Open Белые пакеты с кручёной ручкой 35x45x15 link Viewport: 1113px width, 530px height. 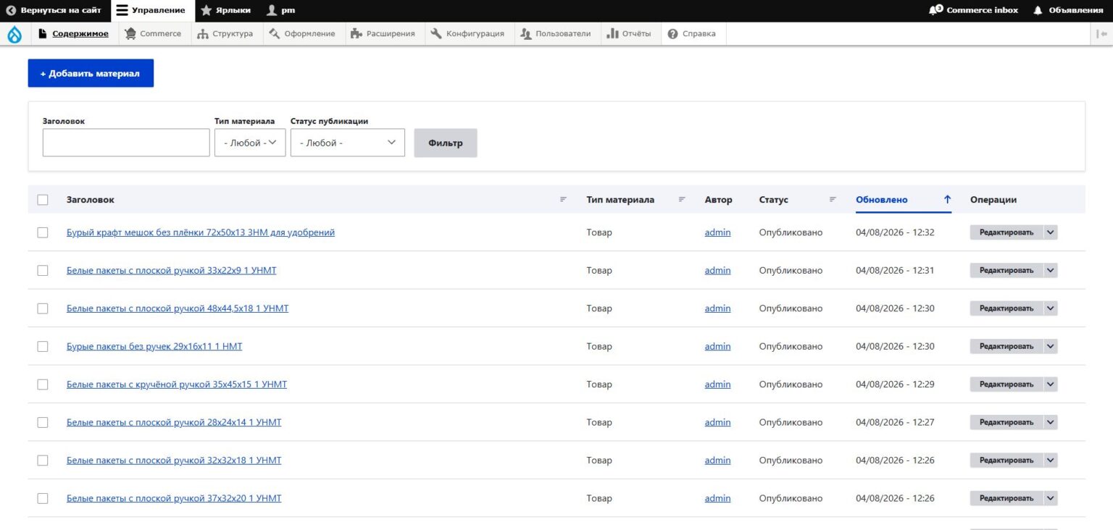177,384
